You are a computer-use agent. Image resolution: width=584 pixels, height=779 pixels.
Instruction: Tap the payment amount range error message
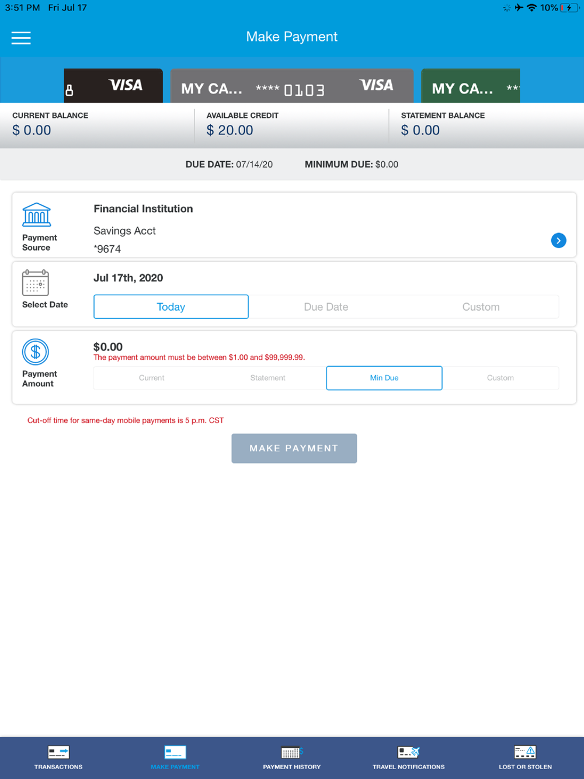point(199,357)
